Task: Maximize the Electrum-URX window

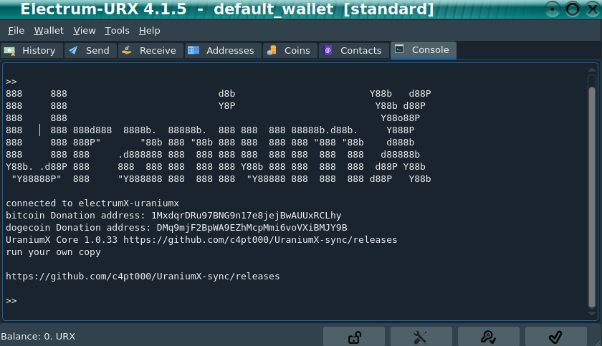Action: tap(573, 9)
